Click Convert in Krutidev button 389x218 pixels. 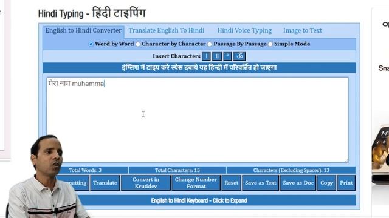[x=146, y=183]
